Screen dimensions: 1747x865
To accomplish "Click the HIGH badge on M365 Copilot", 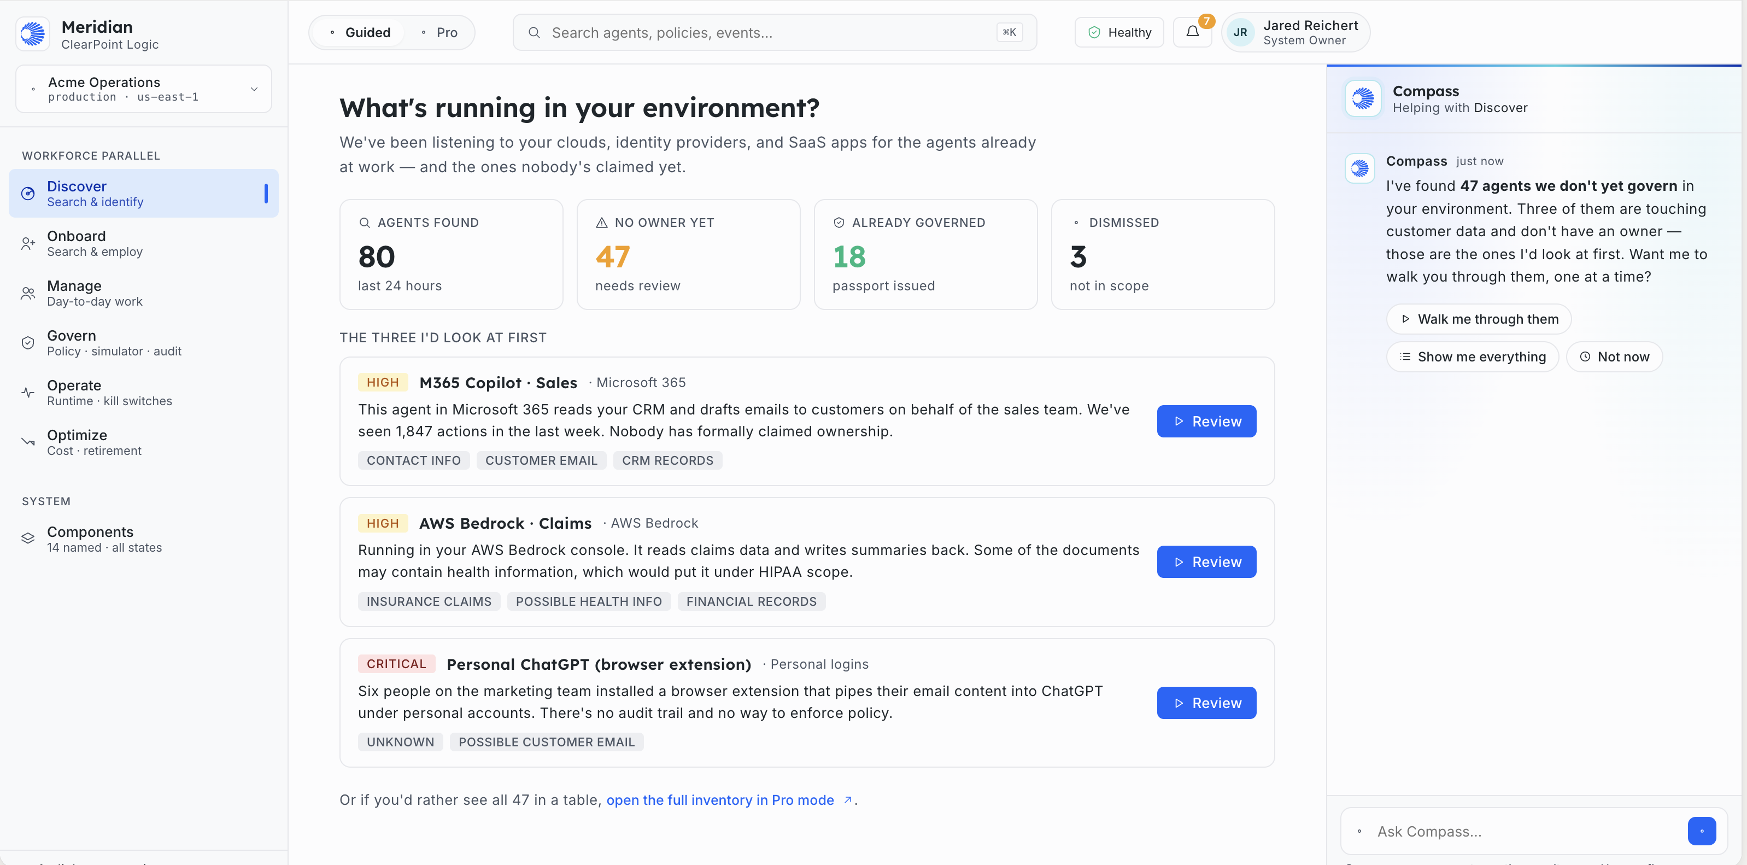I will [383, 383].
